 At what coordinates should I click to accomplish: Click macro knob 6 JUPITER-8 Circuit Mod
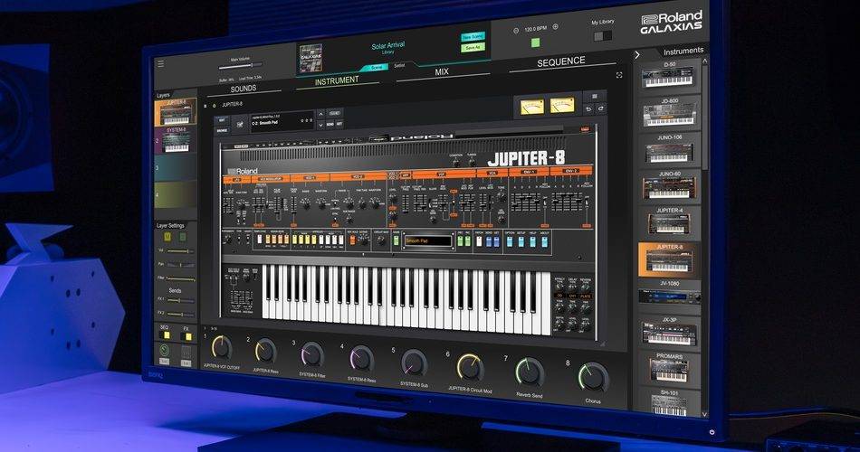470,368
